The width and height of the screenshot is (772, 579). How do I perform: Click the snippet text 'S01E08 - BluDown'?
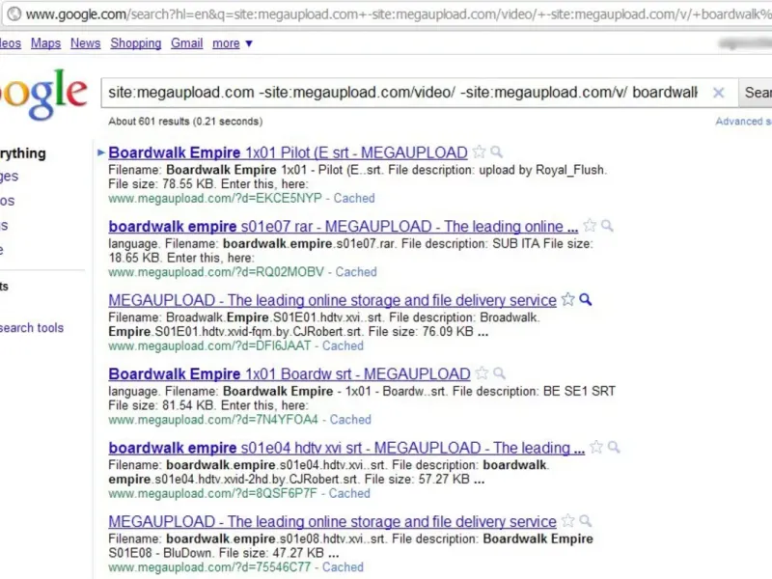tap(159, 553)
